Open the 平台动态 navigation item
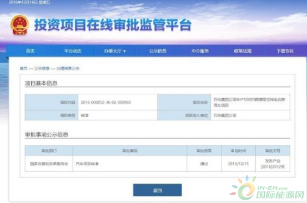 (73, 51)
